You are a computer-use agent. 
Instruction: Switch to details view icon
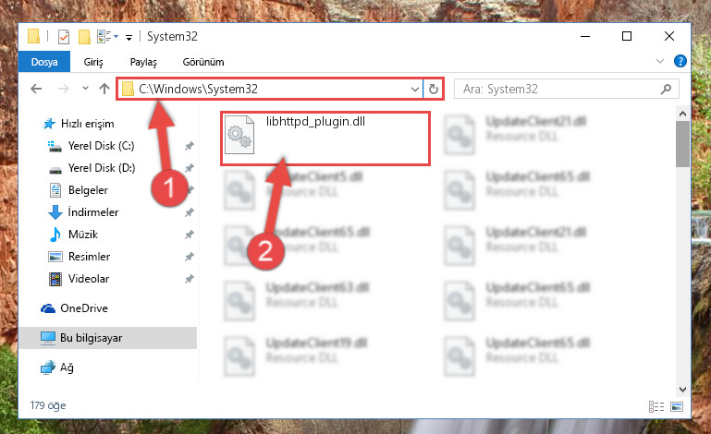(x=656, y=406)
